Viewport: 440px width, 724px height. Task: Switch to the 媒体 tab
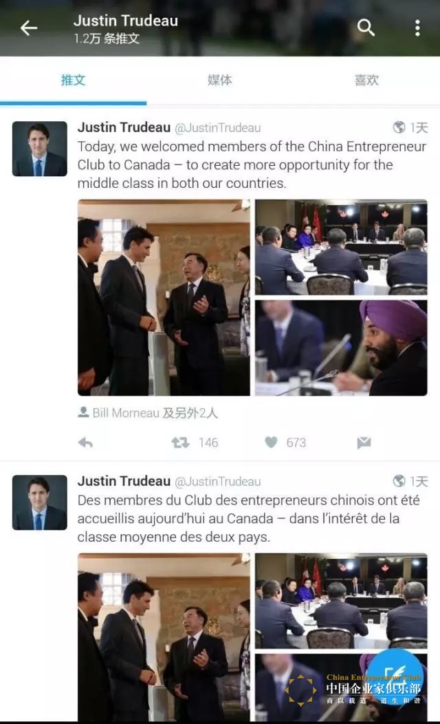coord(219,80)
